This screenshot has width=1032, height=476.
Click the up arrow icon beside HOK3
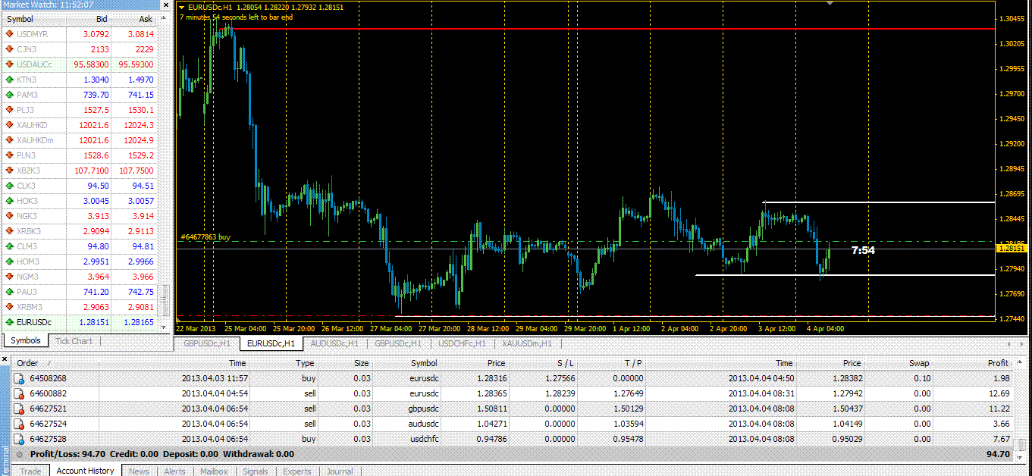pyautogui.click(x=9, y=201)
